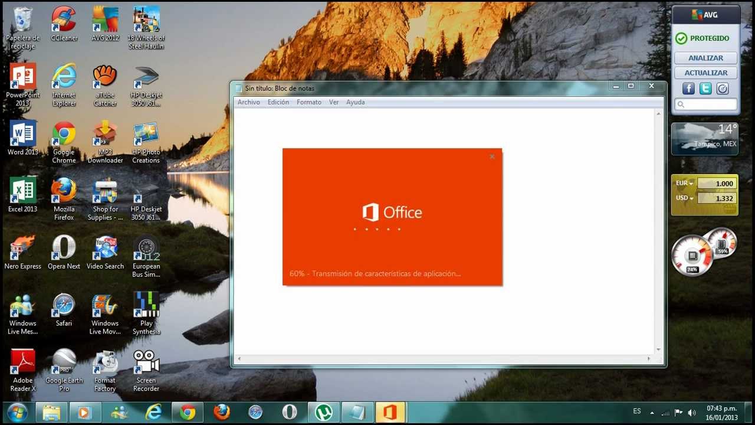Open uTorrent from the taskbar

pos(323,412)
